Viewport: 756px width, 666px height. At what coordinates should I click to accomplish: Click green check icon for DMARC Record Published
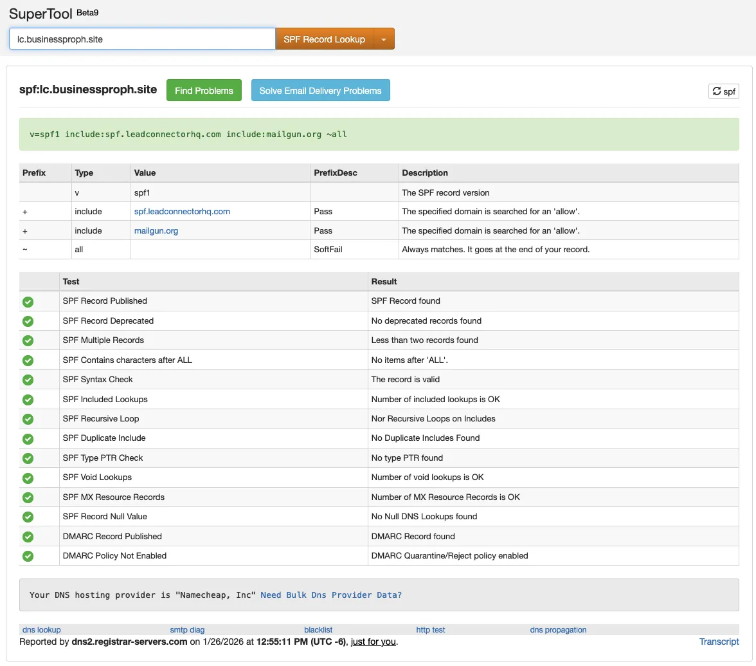28,537
